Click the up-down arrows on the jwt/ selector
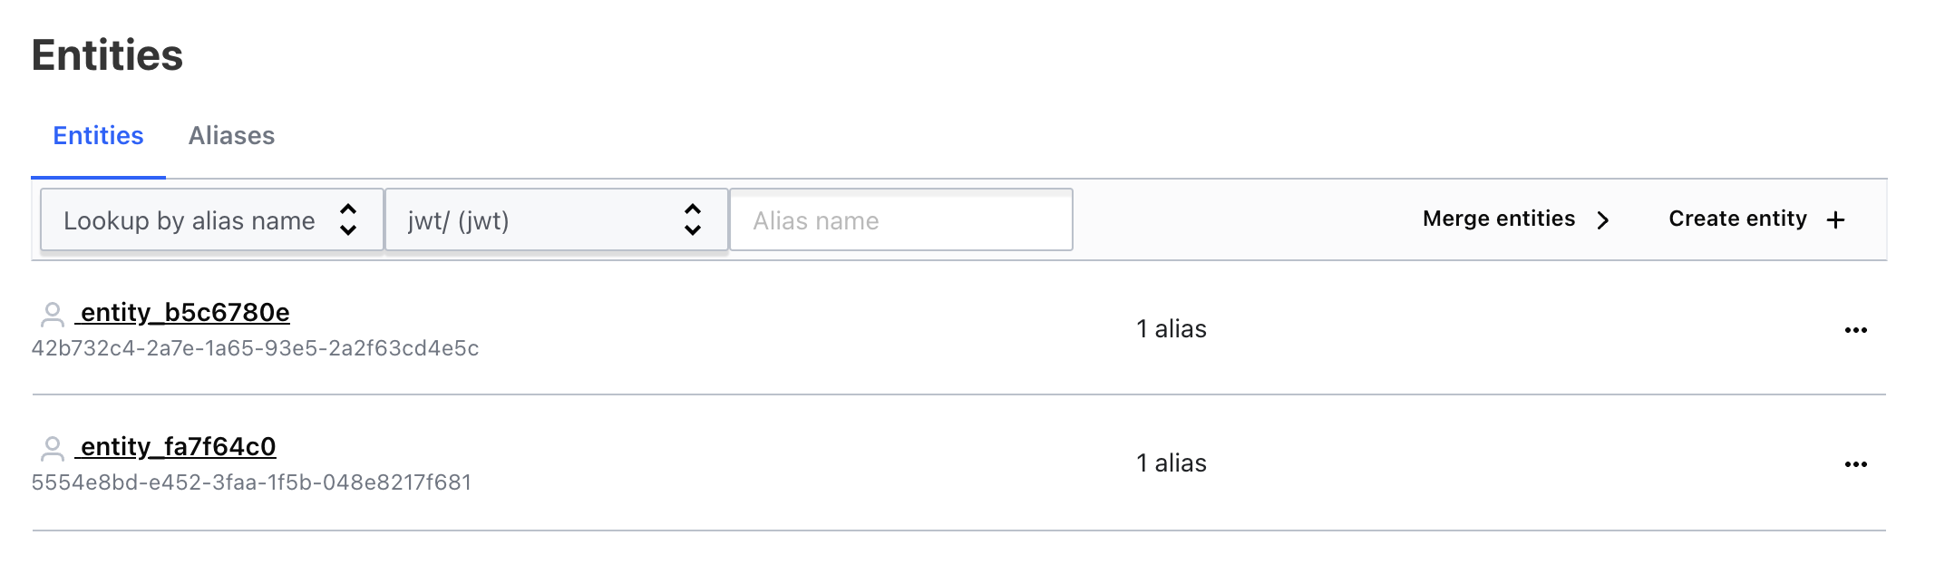 [x=693, y=219]
